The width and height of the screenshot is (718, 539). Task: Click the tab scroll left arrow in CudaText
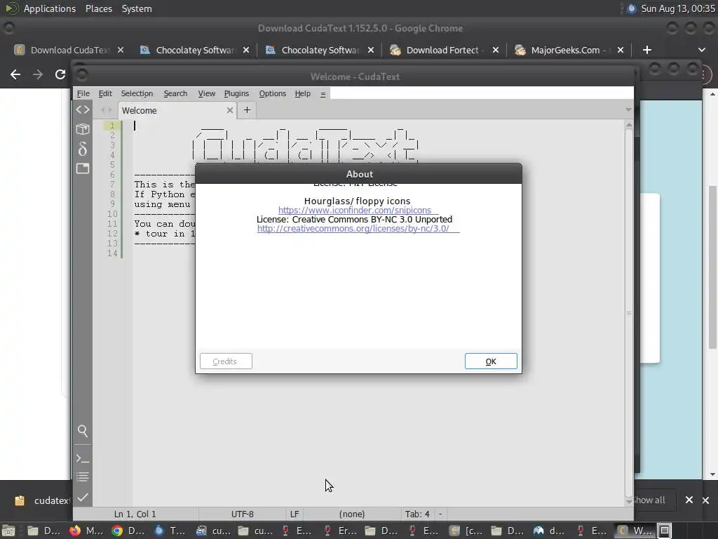coord(102,110)
